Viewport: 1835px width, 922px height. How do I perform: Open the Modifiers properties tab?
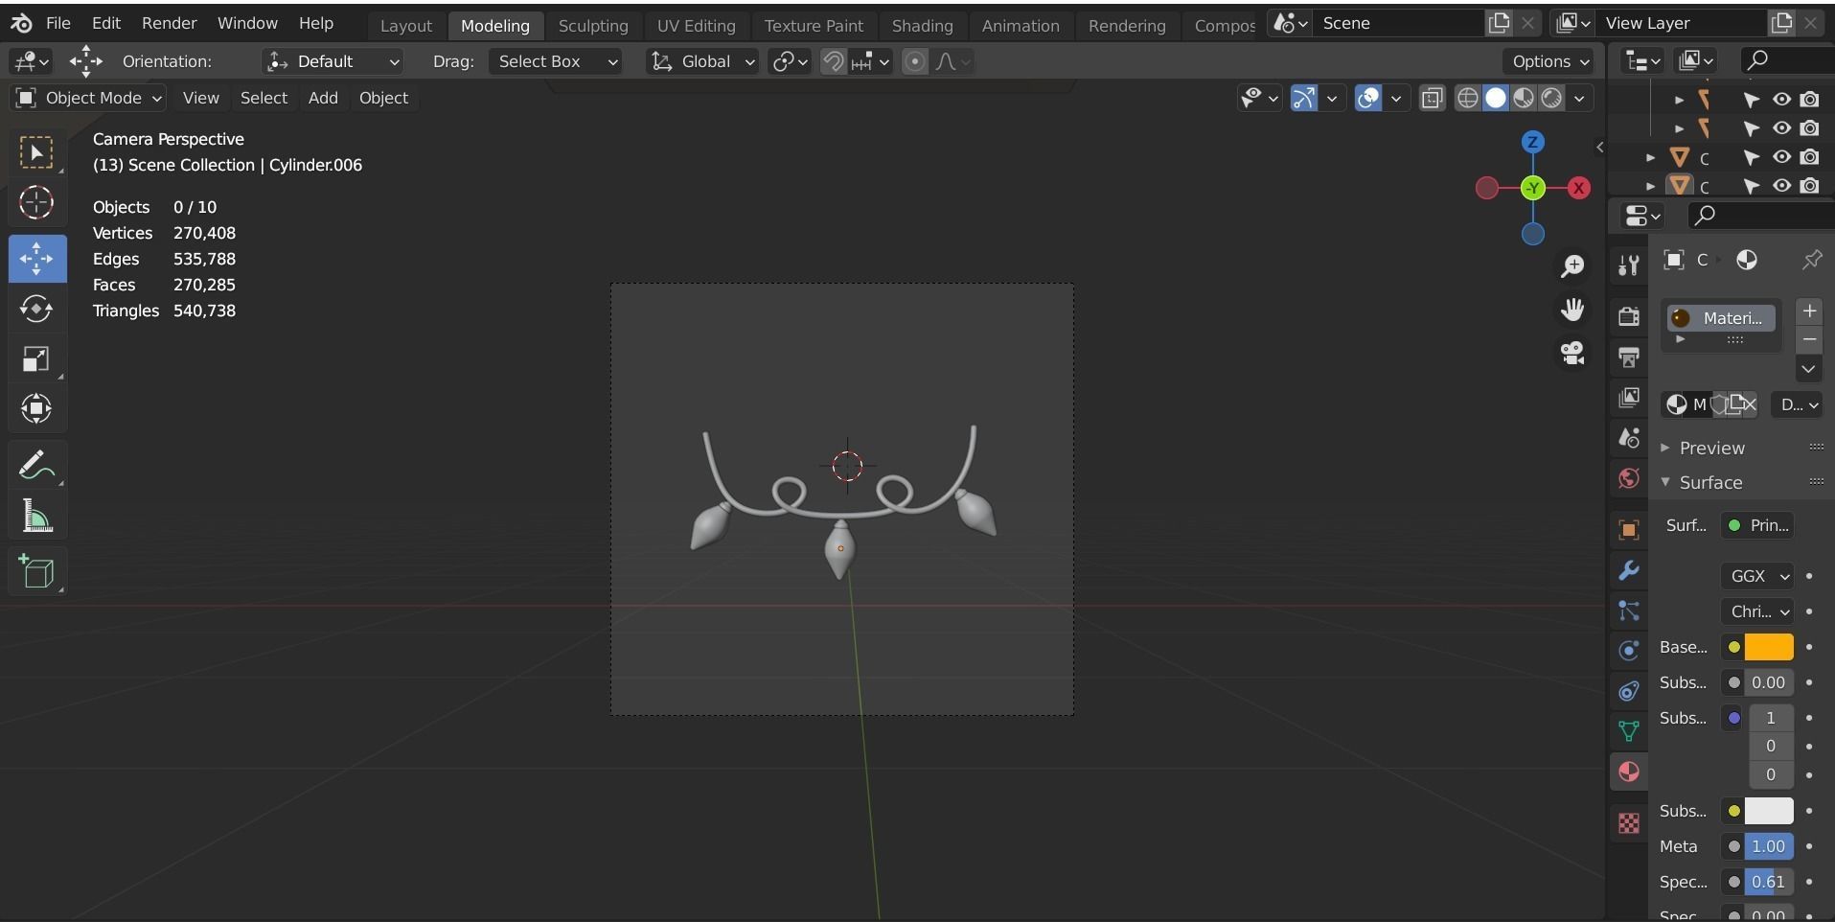pos(1628,571)
